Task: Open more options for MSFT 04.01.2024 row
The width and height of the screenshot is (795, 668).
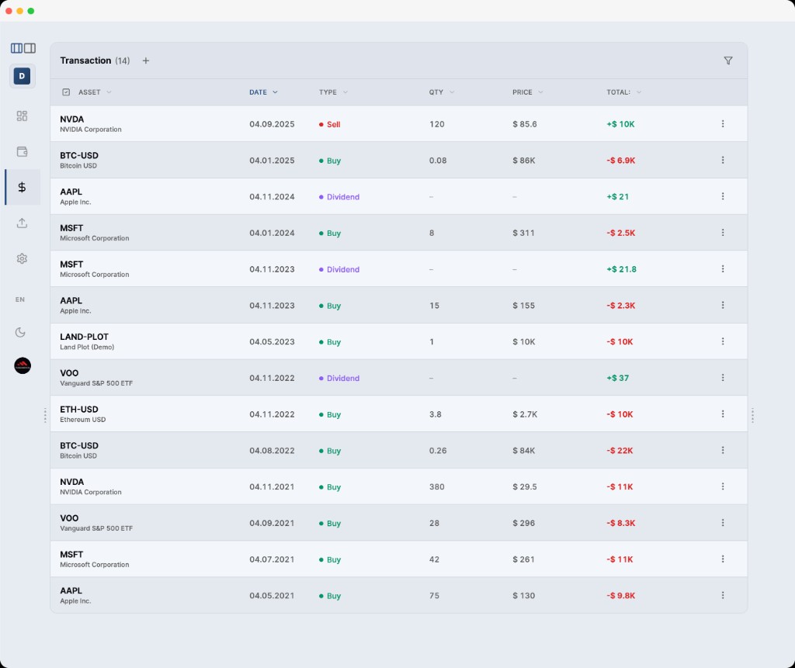Action: pos(723,233)
